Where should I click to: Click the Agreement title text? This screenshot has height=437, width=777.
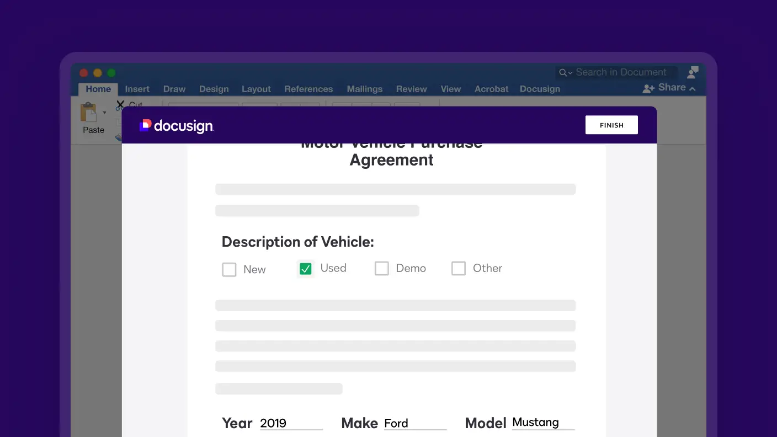coord(391,160)
